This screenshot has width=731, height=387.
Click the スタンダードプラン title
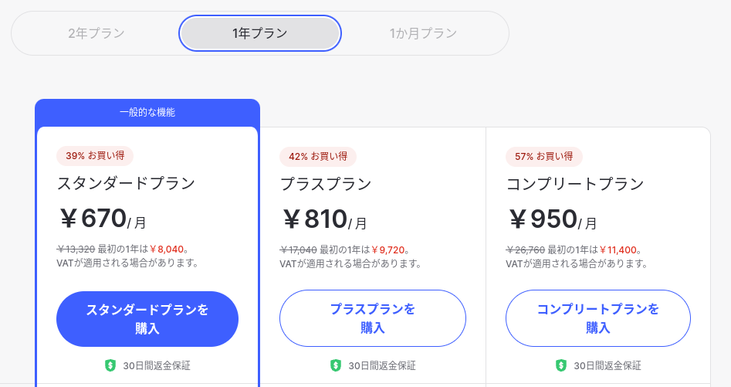pyautogui.click(x=126, y=183)
